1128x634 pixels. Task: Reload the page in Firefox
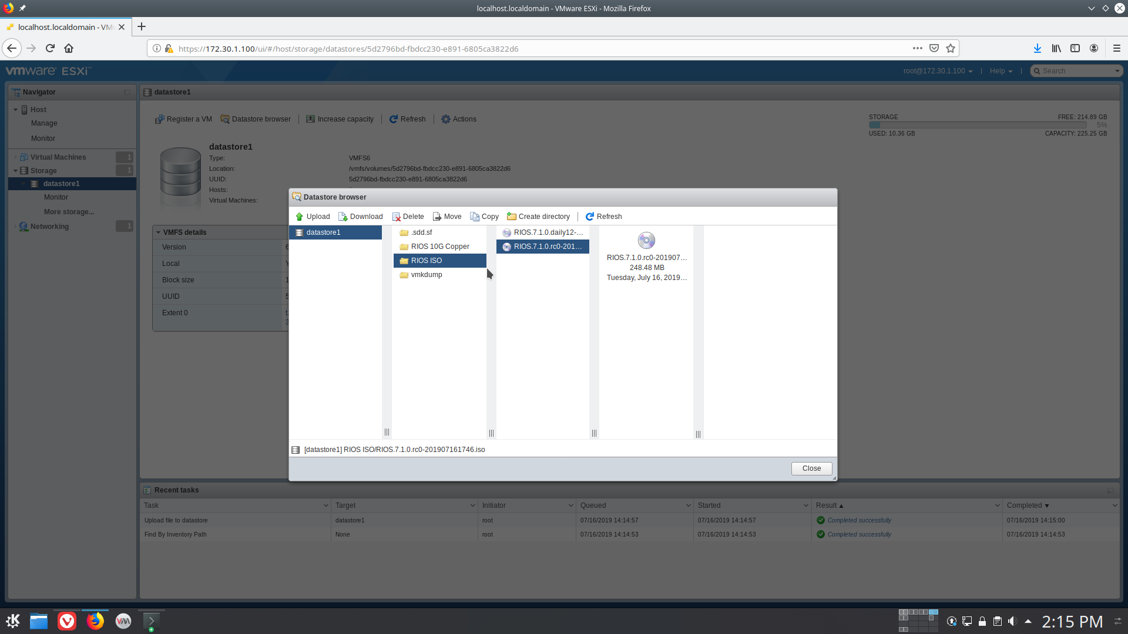point(50,48)
